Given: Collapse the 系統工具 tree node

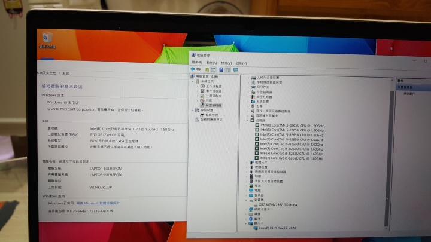Looking at the screenshot, I should click(x=193, y=81).
